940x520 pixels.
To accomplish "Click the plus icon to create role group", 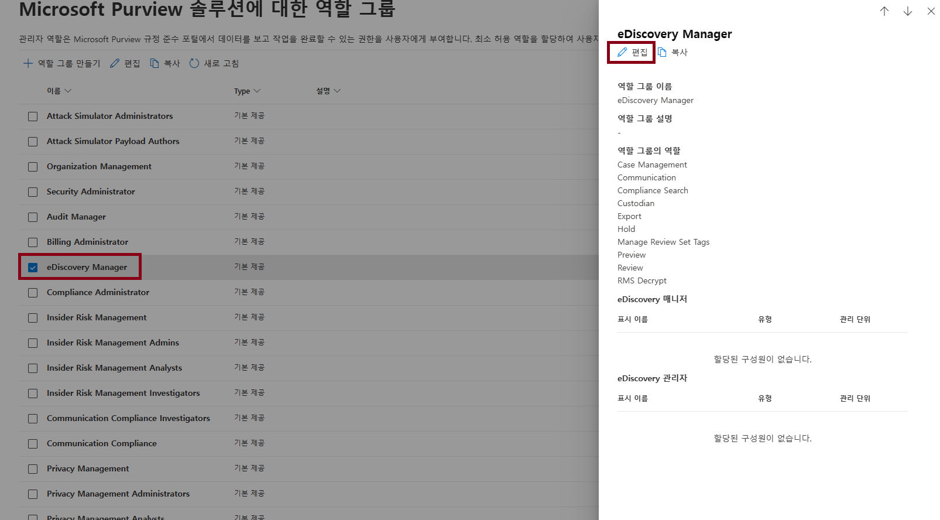I will (x=28, y=63).
